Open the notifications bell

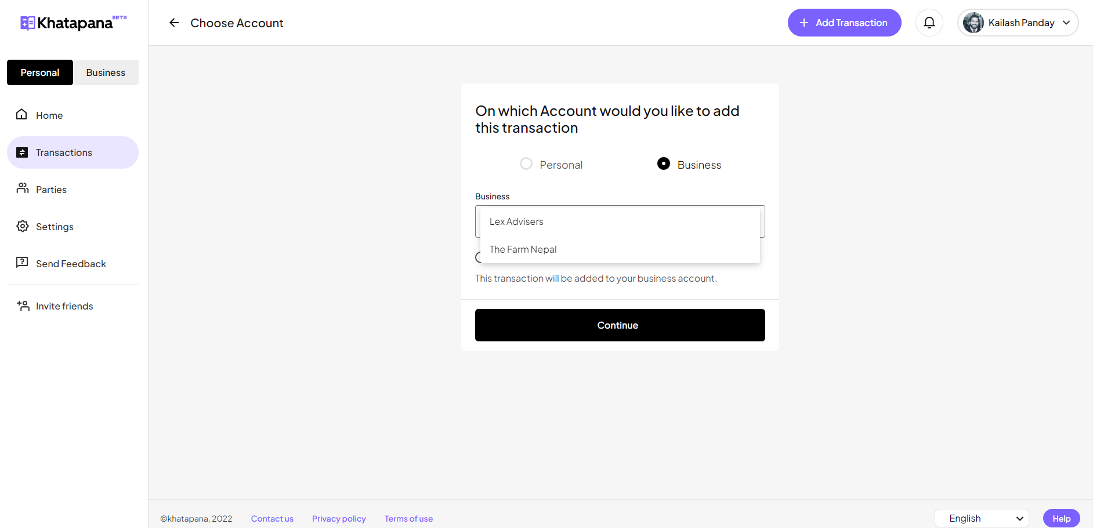[929, 23]
